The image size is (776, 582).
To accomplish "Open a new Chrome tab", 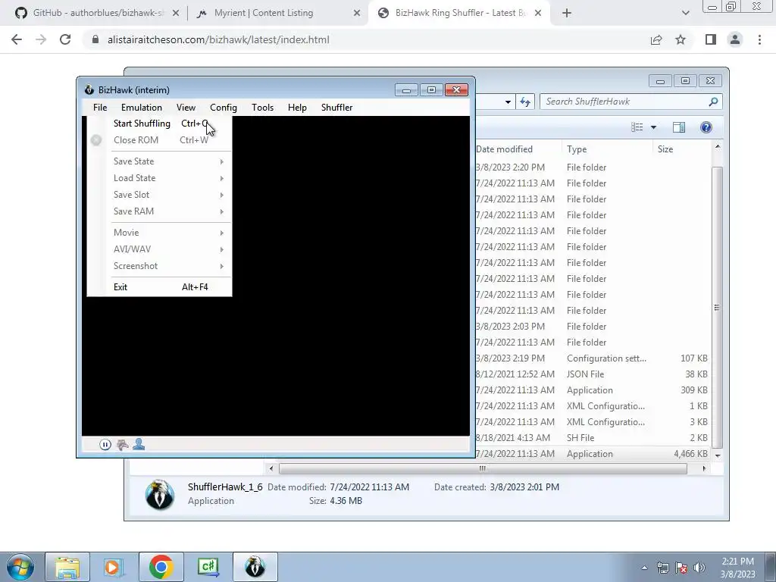I will pos(567,14).
